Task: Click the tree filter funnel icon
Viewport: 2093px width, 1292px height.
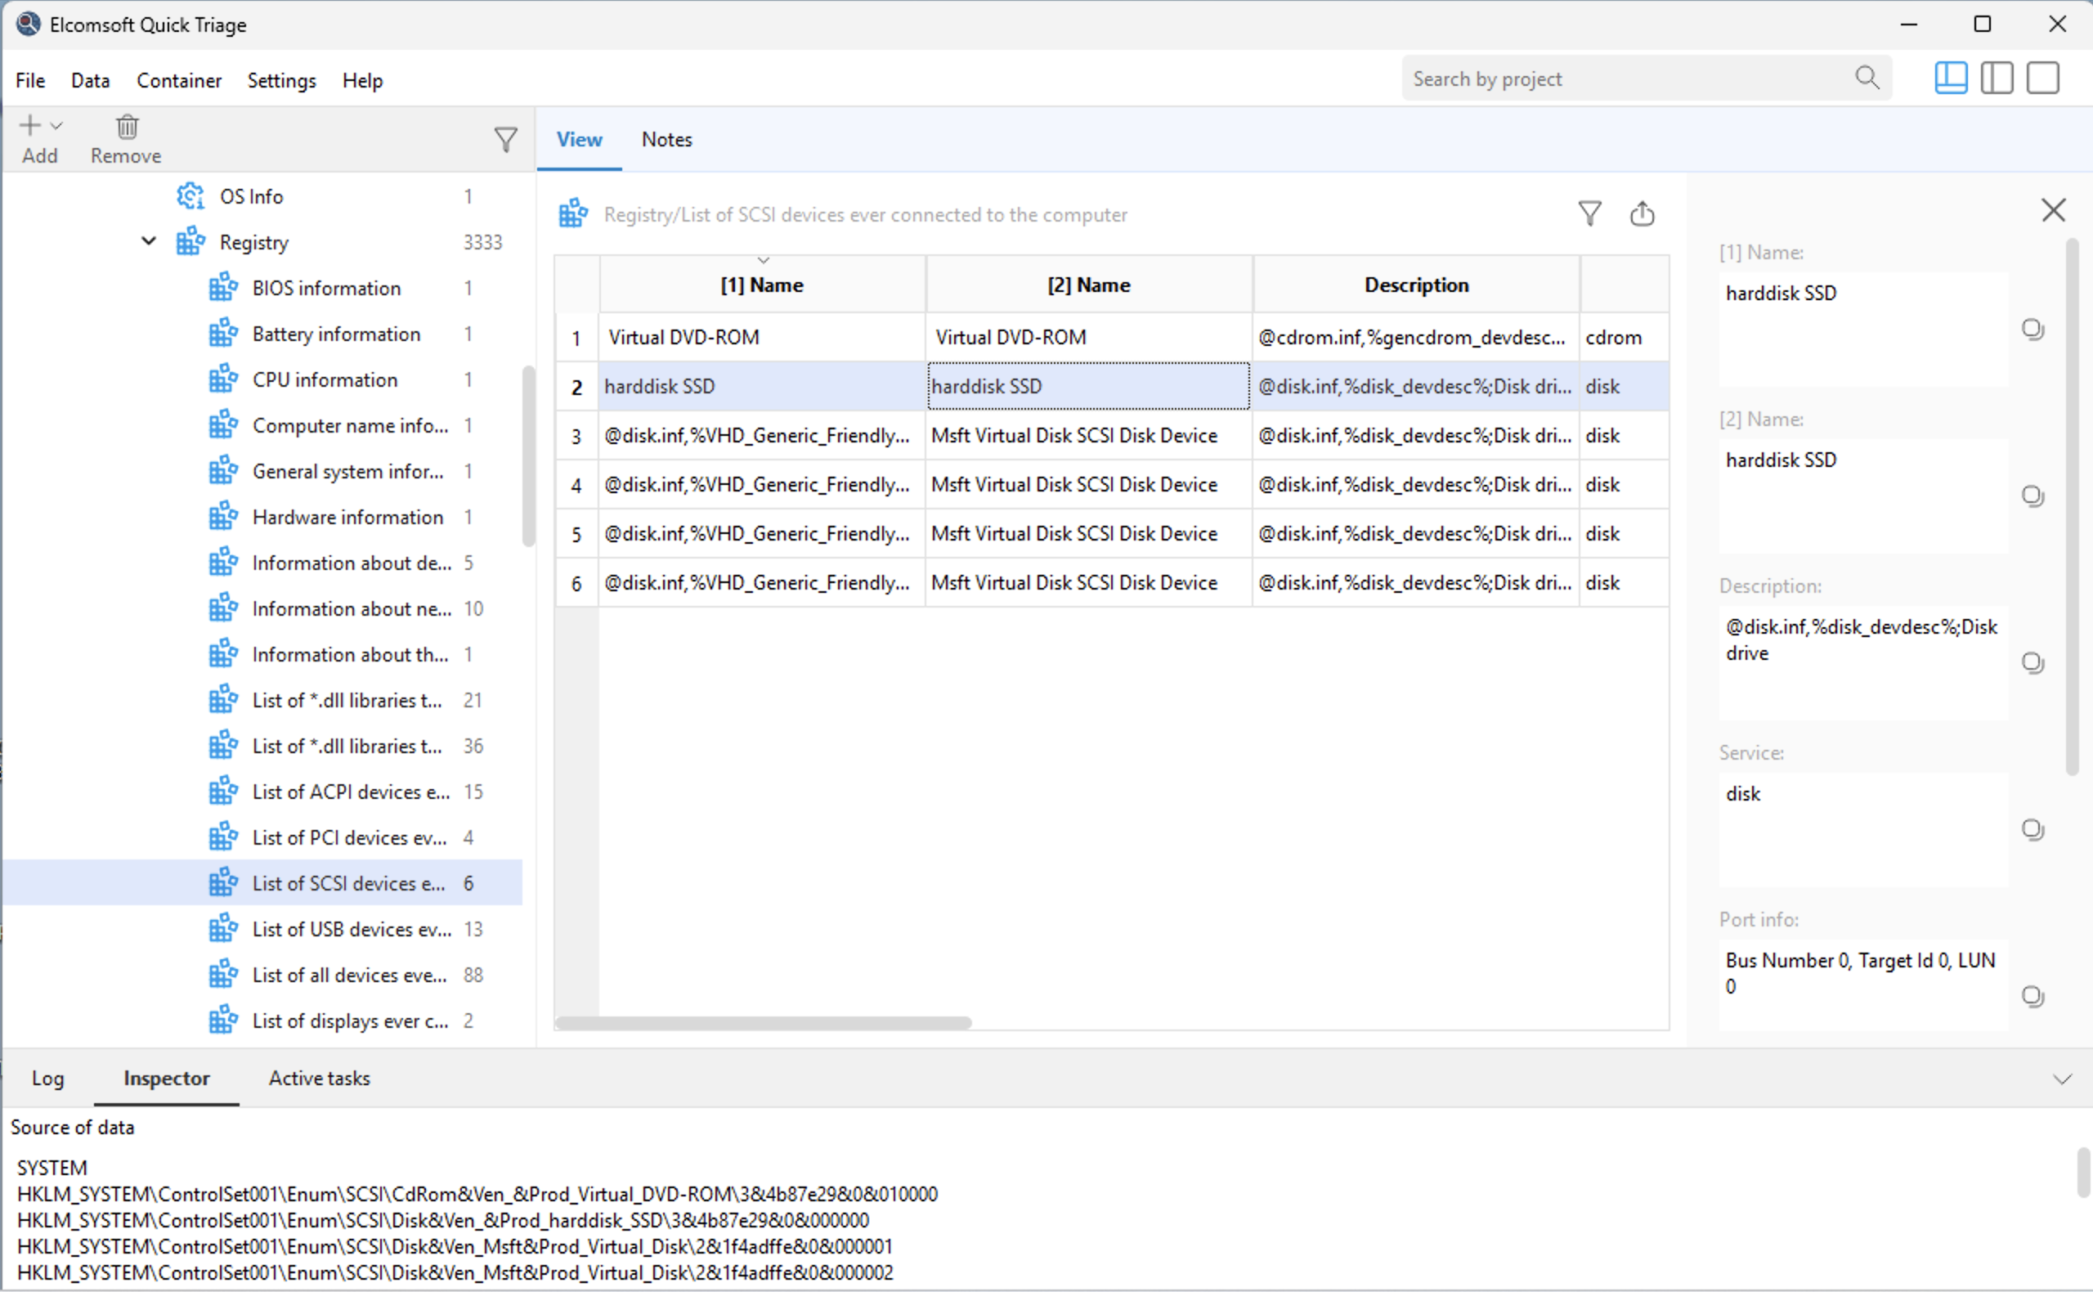Action: click(506, 139)
